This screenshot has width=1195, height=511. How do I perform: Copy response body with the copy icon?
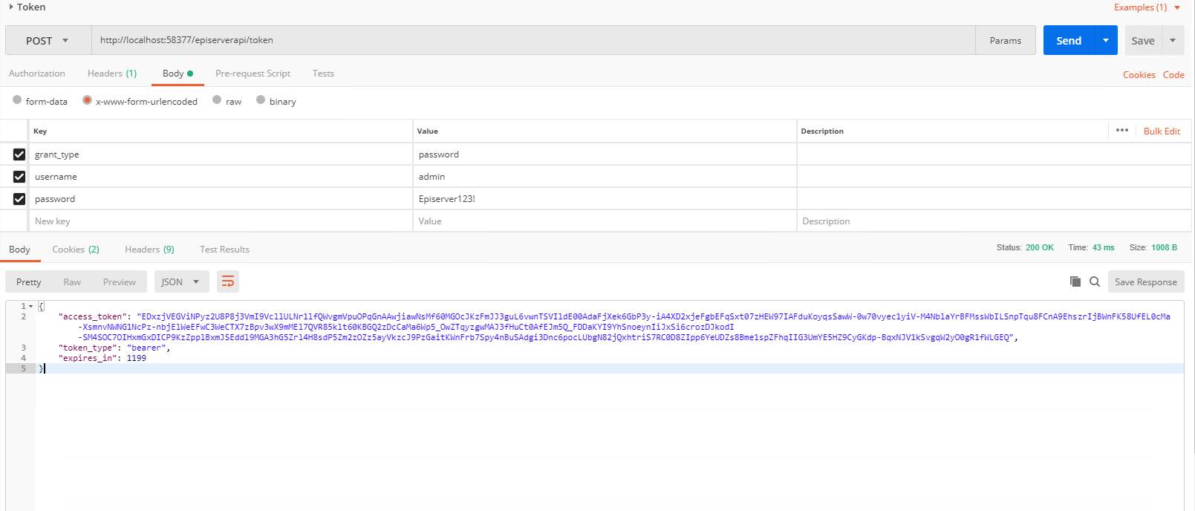pyautogui.click(x=1075, y=281)
